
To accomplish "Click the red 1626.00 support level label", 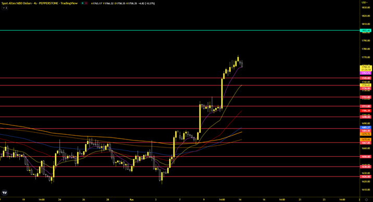I will pyautogui.click(x=366, y=176).
